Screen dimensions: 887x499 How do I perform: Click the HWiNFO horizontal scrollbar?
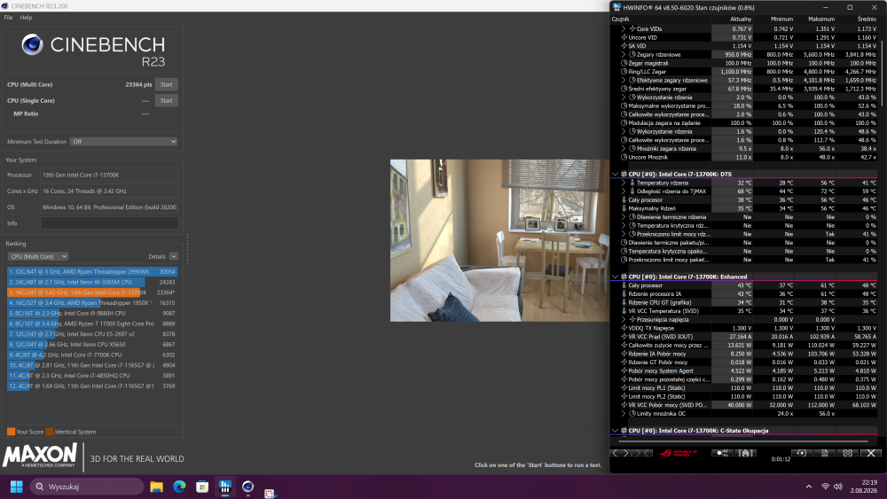(744, 441)
